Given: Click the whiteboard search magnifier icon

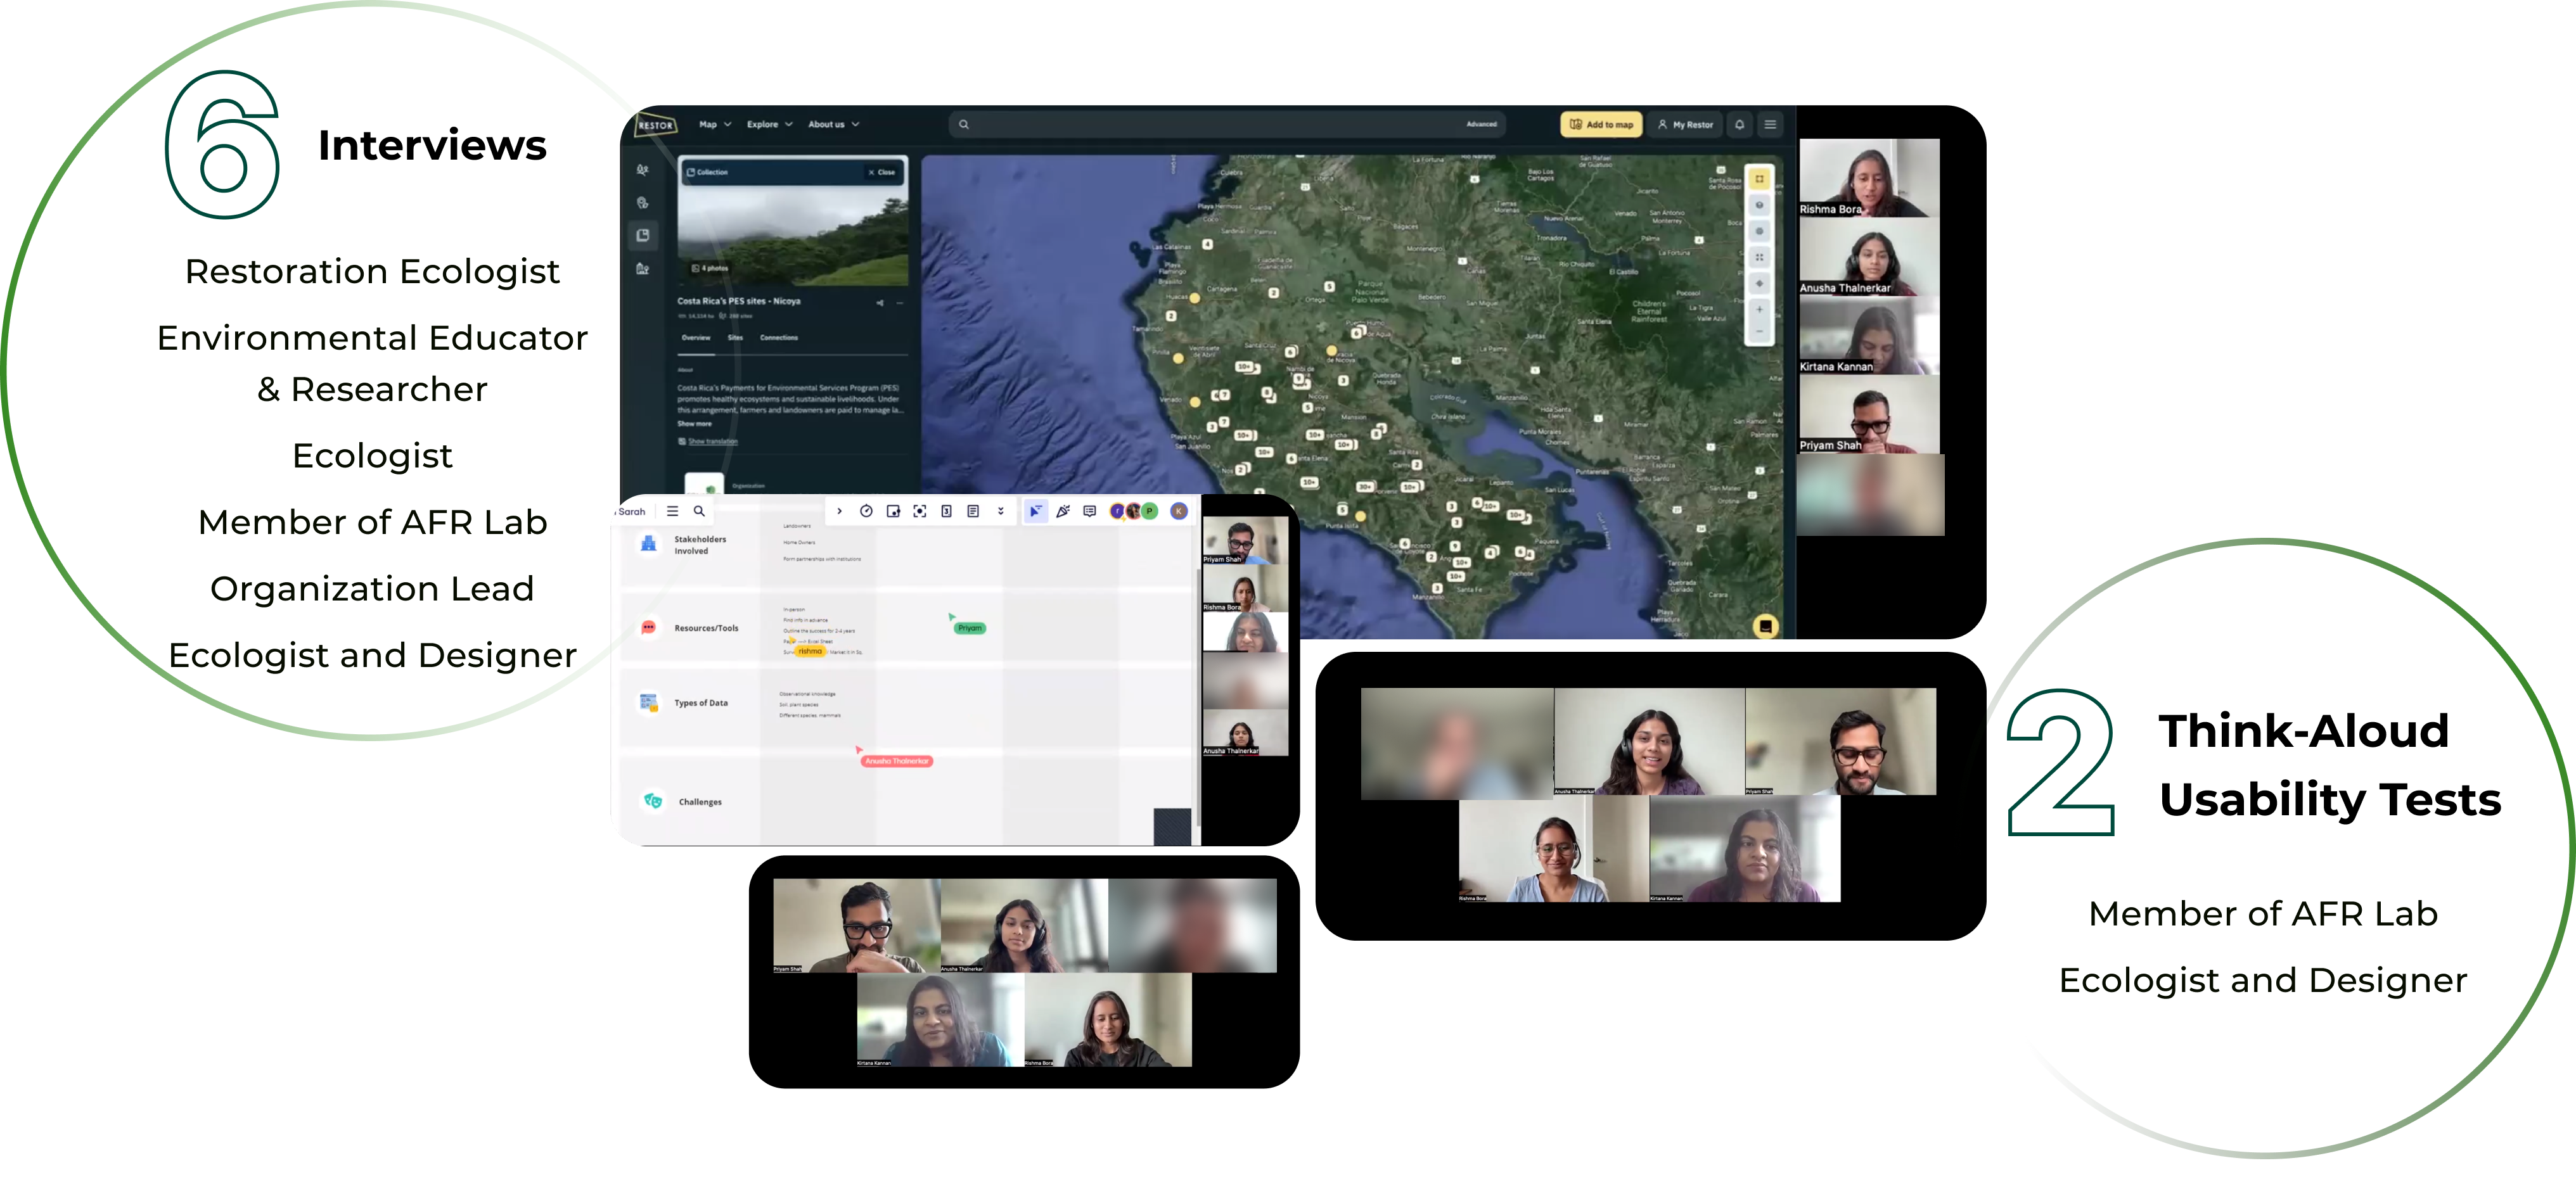Looking at the screenshot, I should click(x=699, y=511).
